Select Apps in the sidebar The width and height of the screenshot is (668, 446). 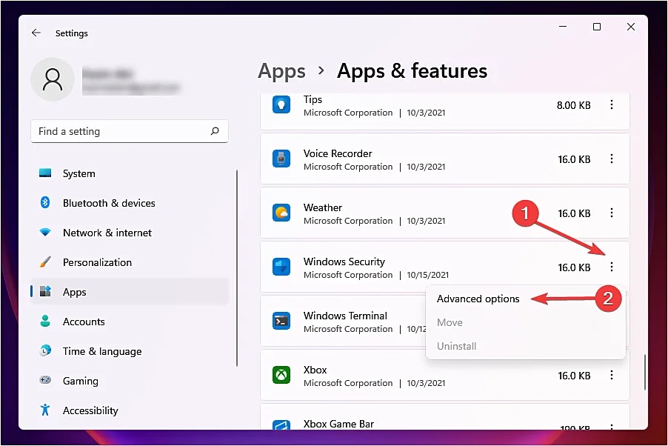pos(130,292)
